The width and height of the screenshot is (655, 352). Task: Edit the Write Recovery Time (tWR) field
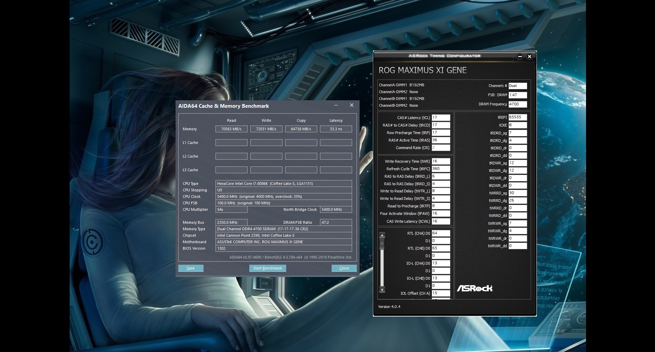pyautogui.click(x=441, y=161)
